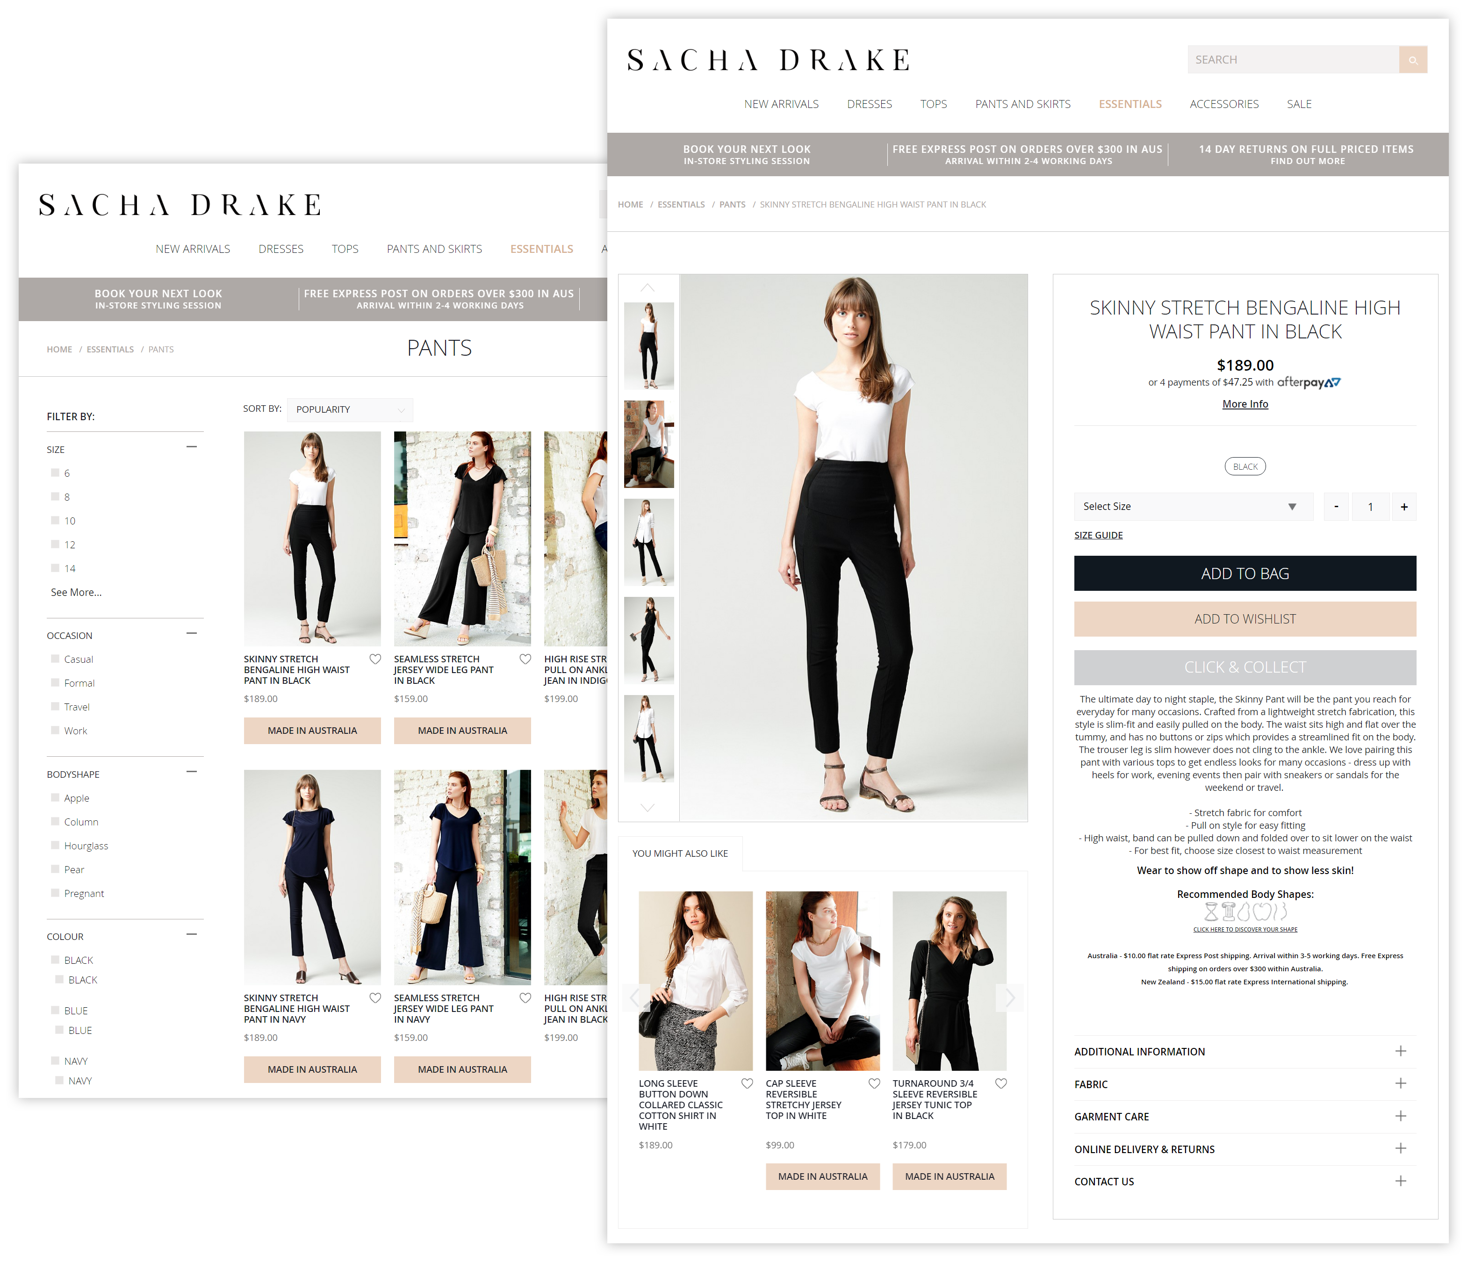Open New Arrivals menu on product page
This screenshot has width=1468, height=1262.
(x=782, y=104)
